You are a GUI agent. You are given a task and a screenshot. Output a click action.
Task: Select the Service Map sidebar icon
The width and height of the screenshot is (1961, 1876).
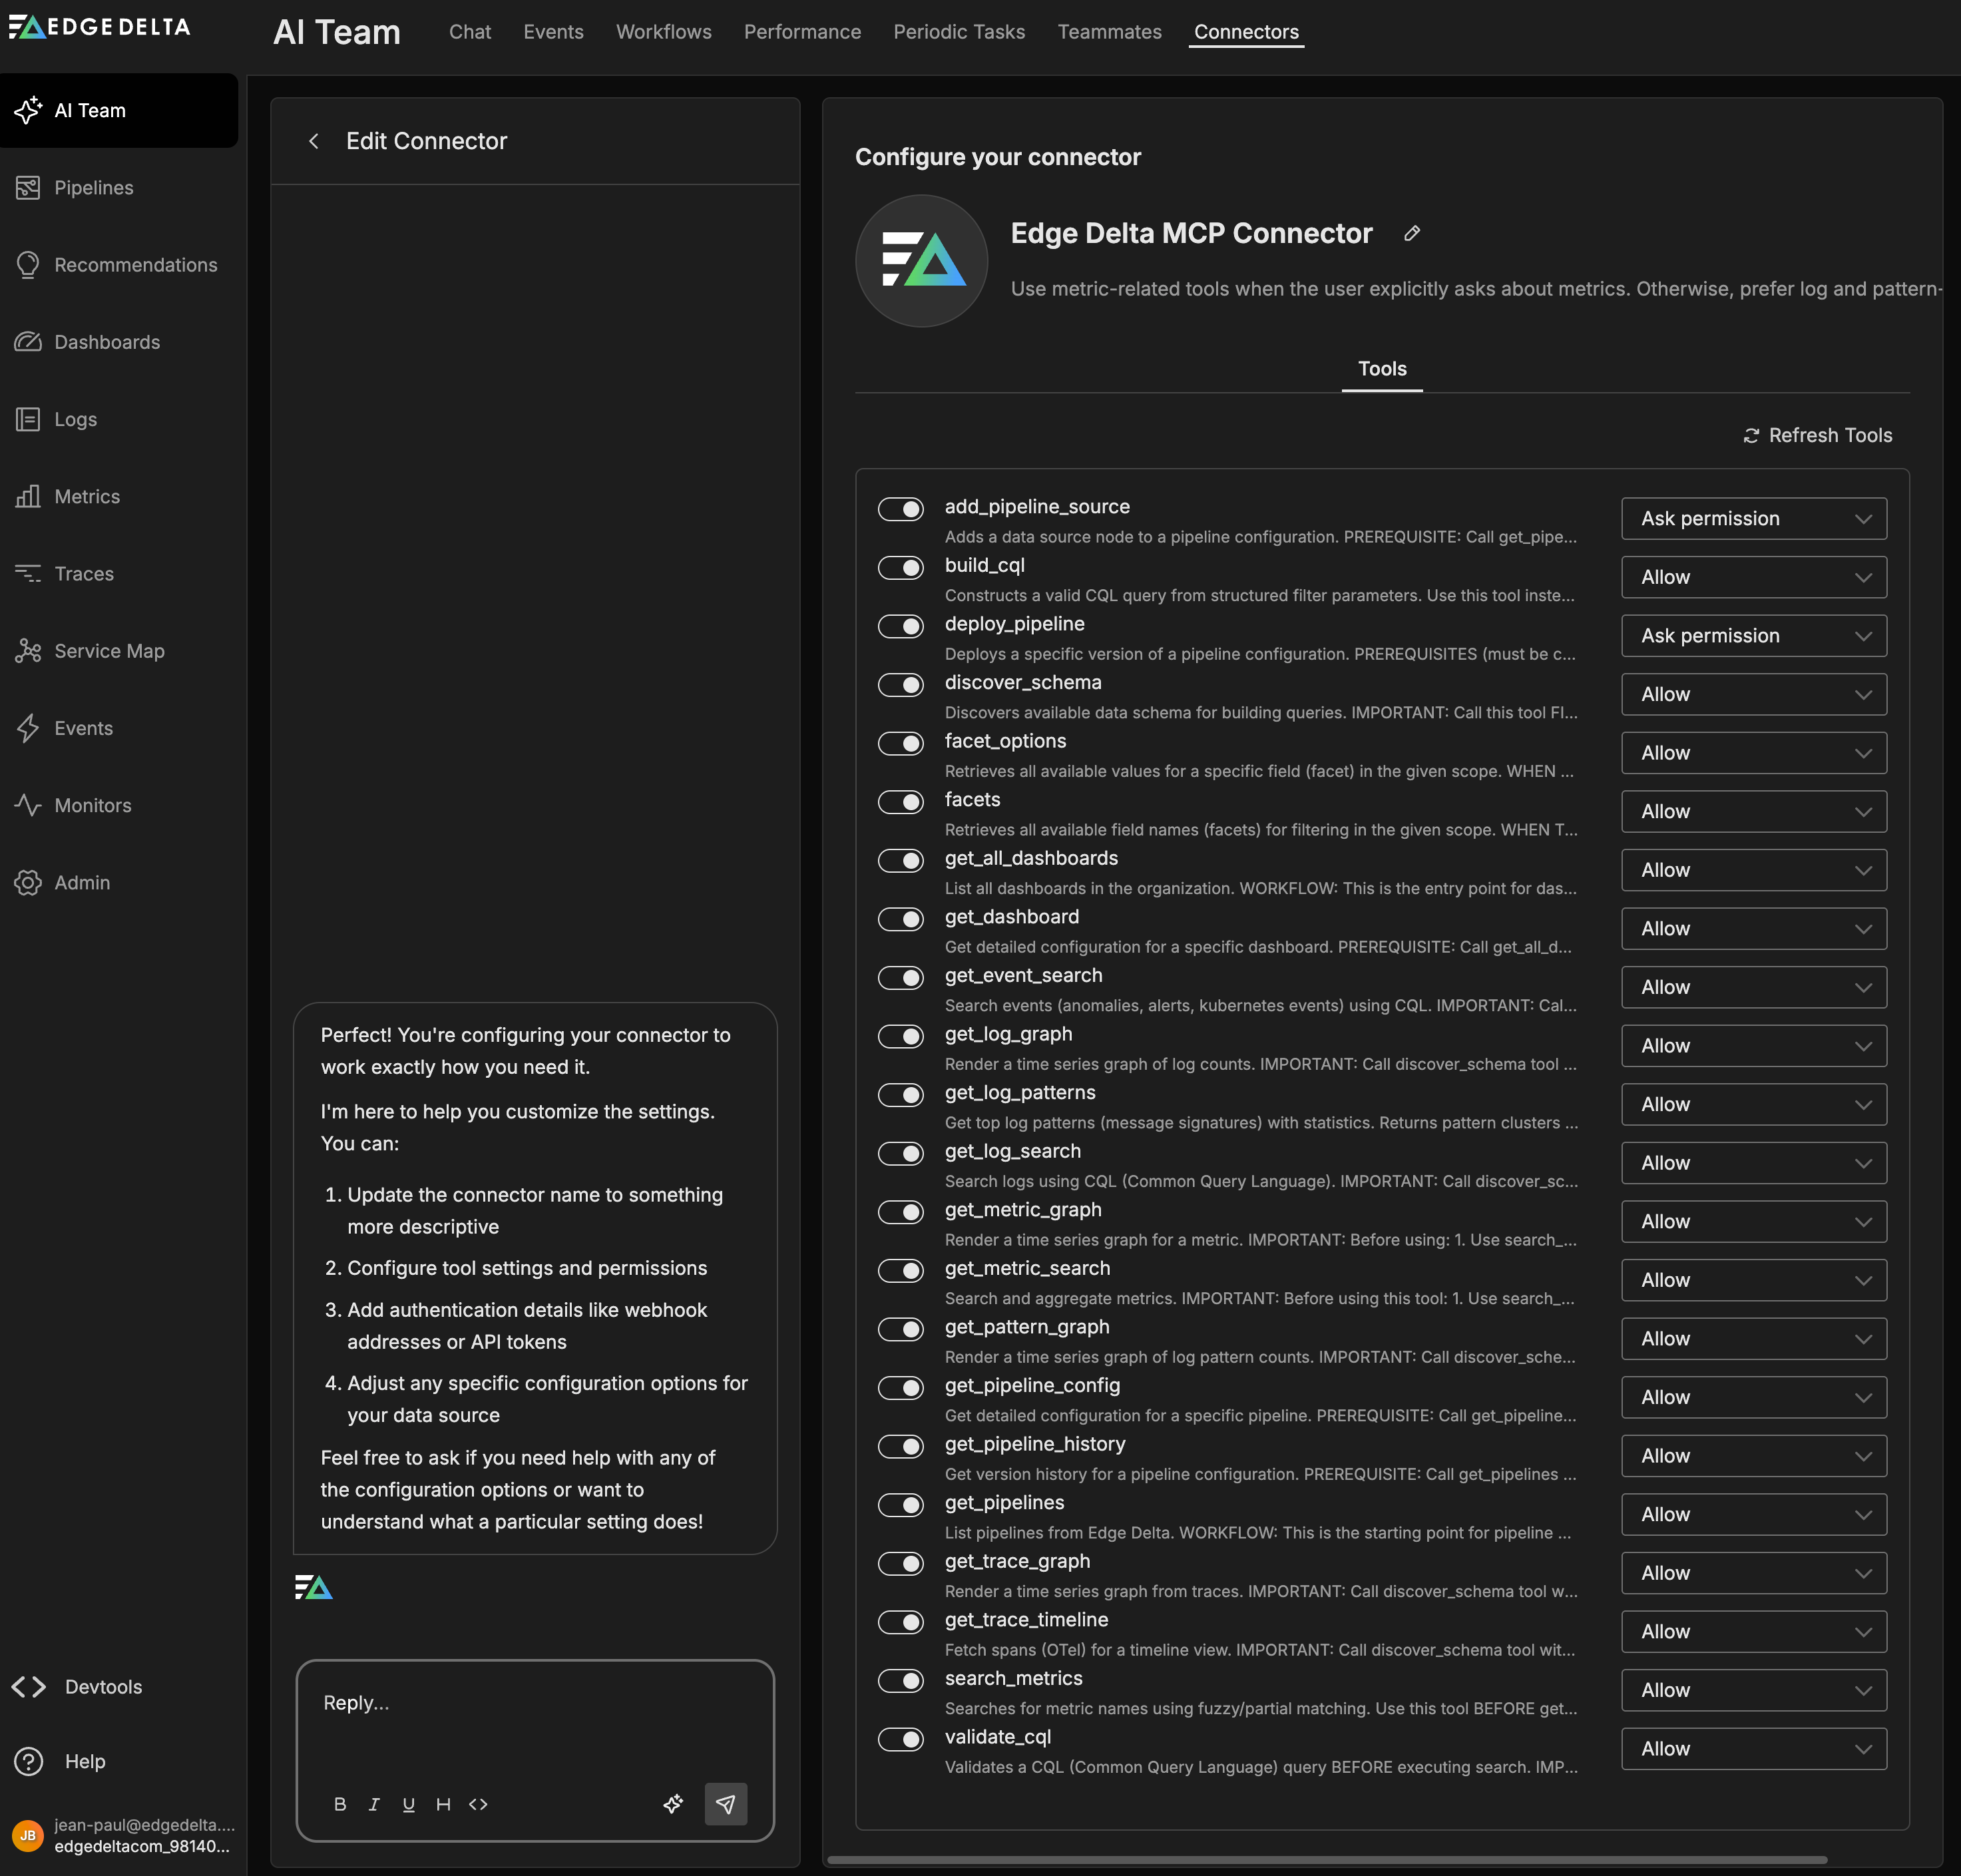(x=108, y=650)
